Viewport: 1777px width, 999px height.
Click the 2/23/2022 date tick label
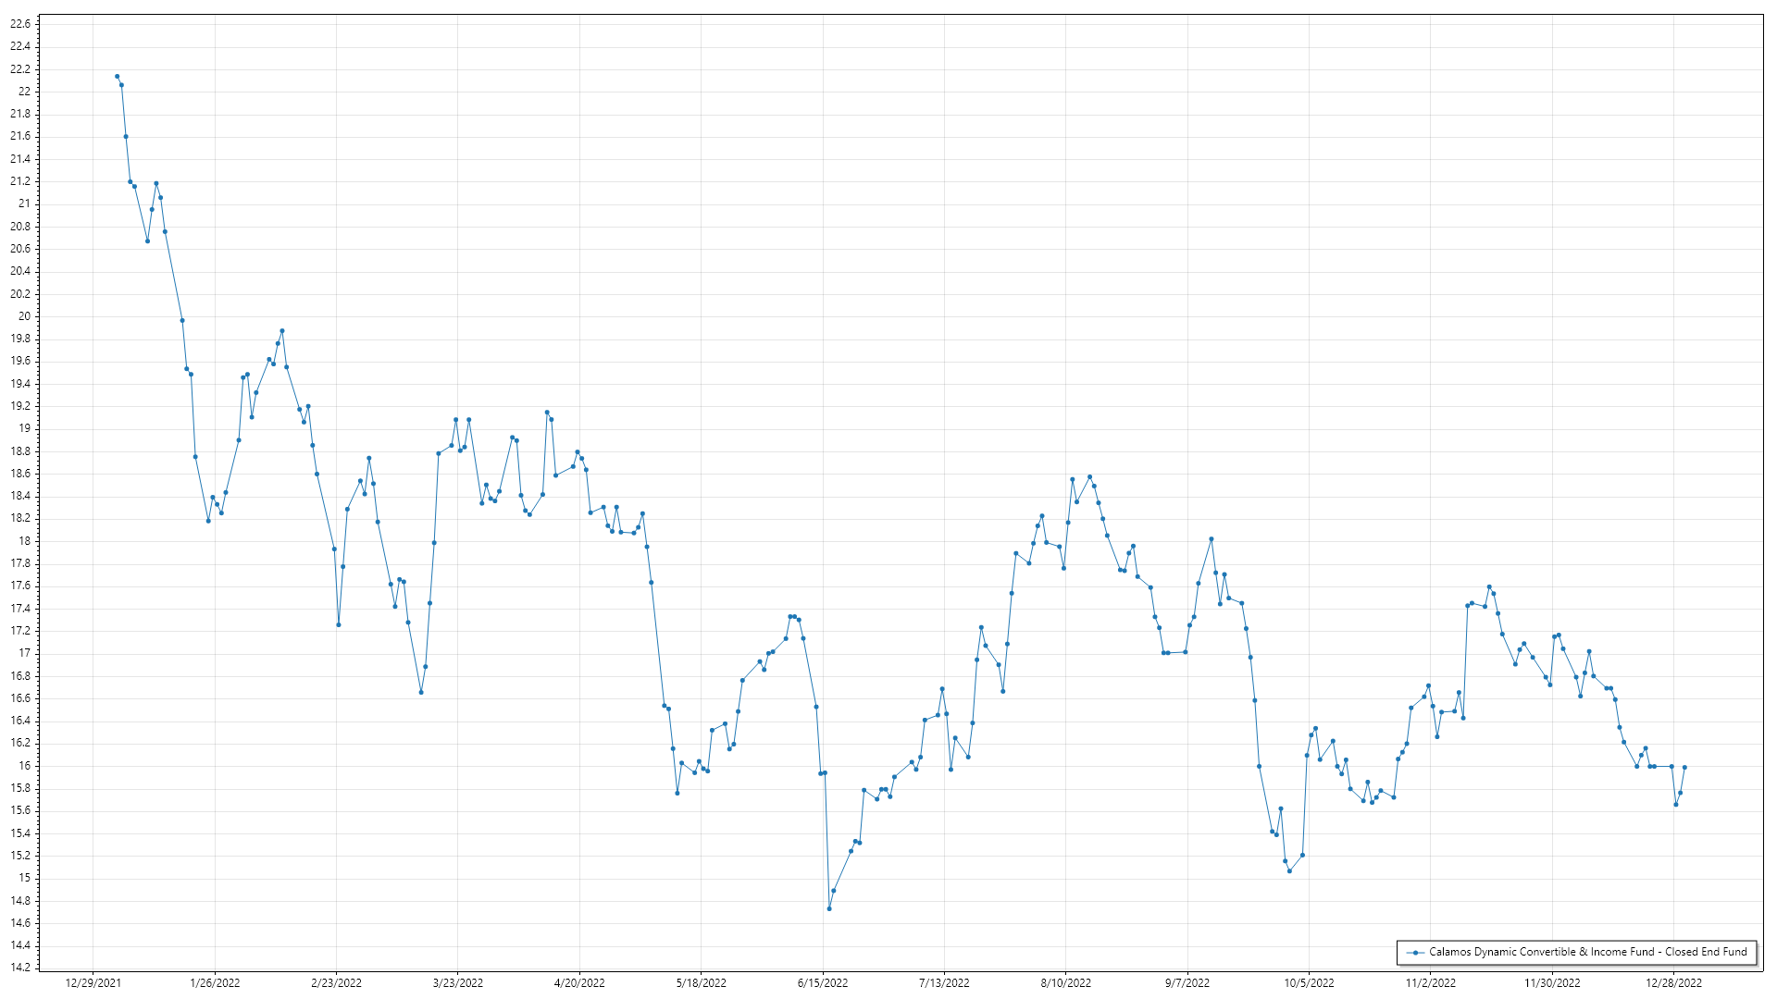[336, 983]
